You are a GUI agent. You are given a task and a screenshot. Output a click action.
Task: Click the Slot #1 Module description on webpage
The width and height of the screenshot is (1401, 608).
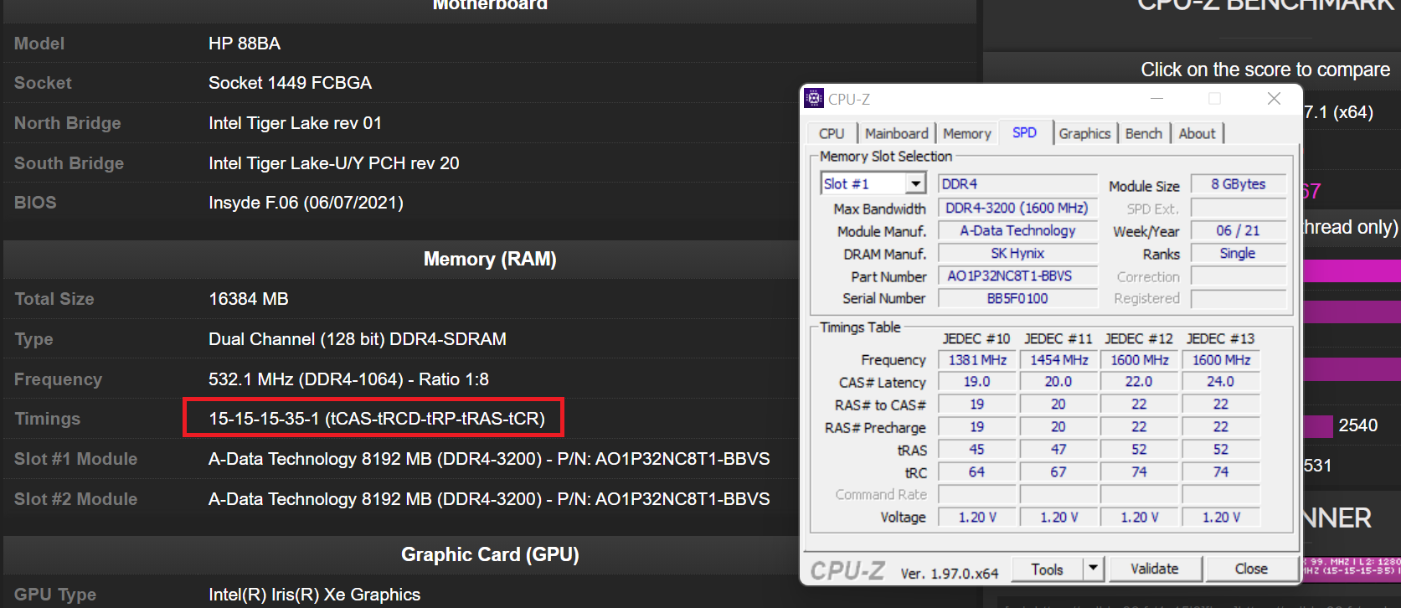pos(489,459)
